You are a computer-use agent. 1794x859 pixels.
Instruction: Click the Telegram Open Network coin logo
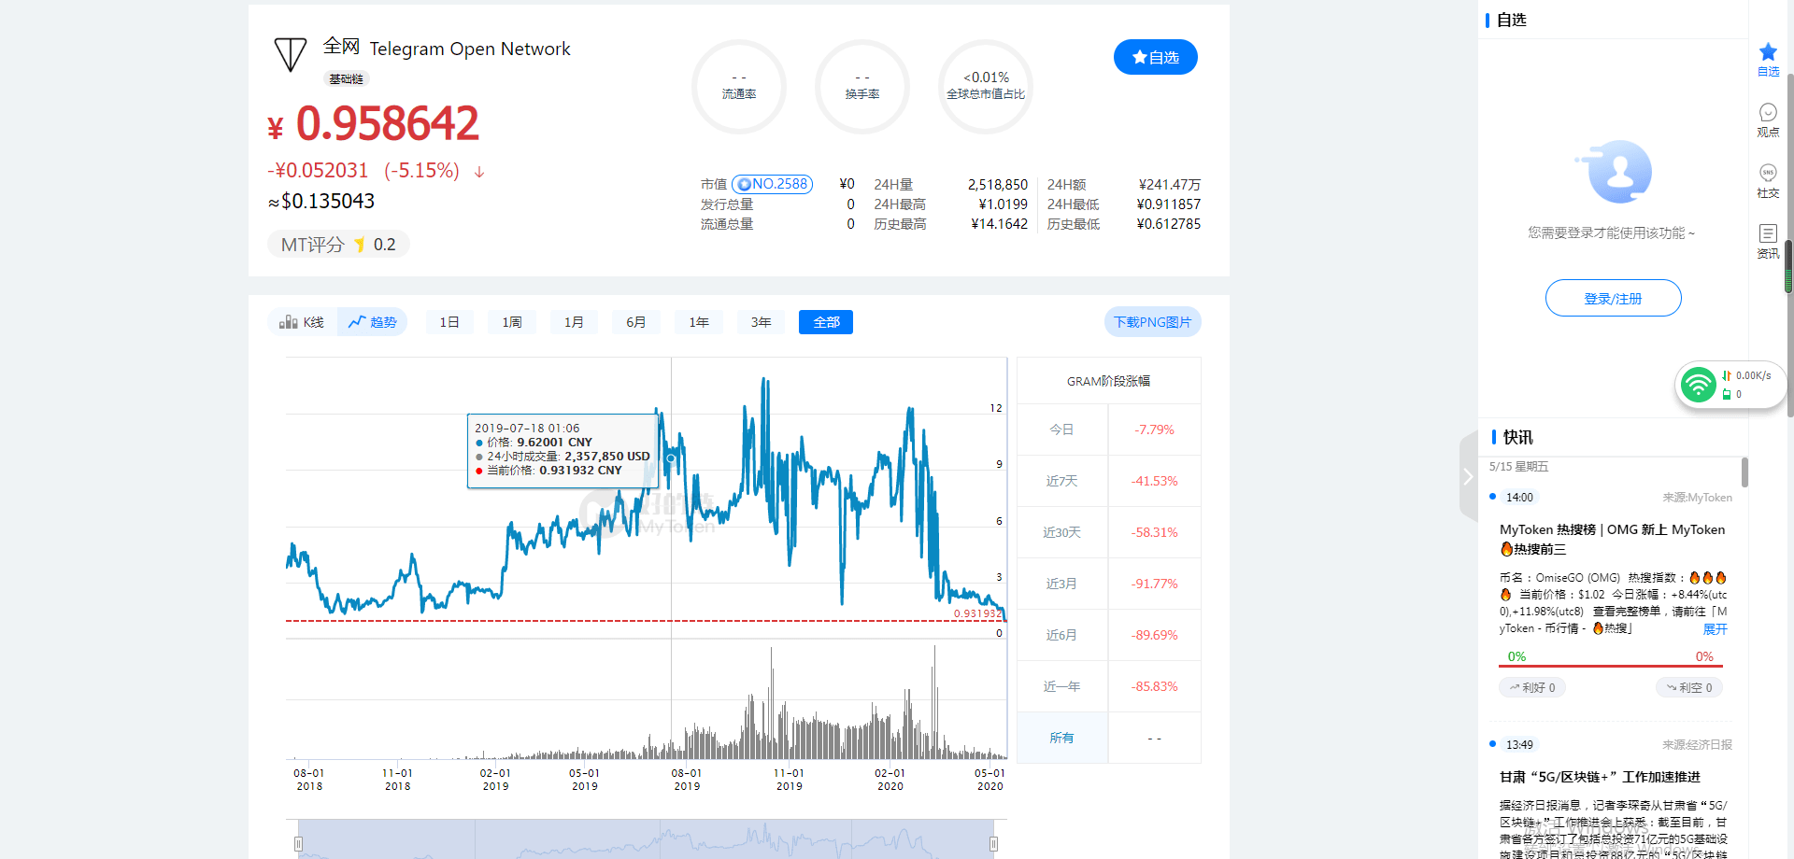click(291, 55)
